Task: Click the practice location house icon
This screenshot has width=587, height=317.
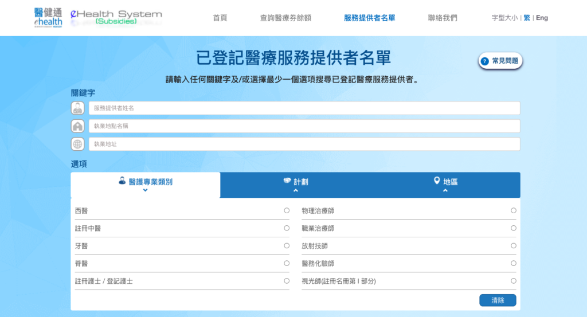Action: [77, 126]
